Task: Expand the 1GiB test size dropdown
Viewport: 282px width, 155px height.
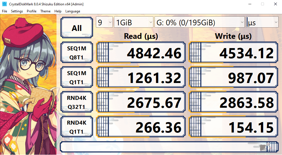Action: 134,22
